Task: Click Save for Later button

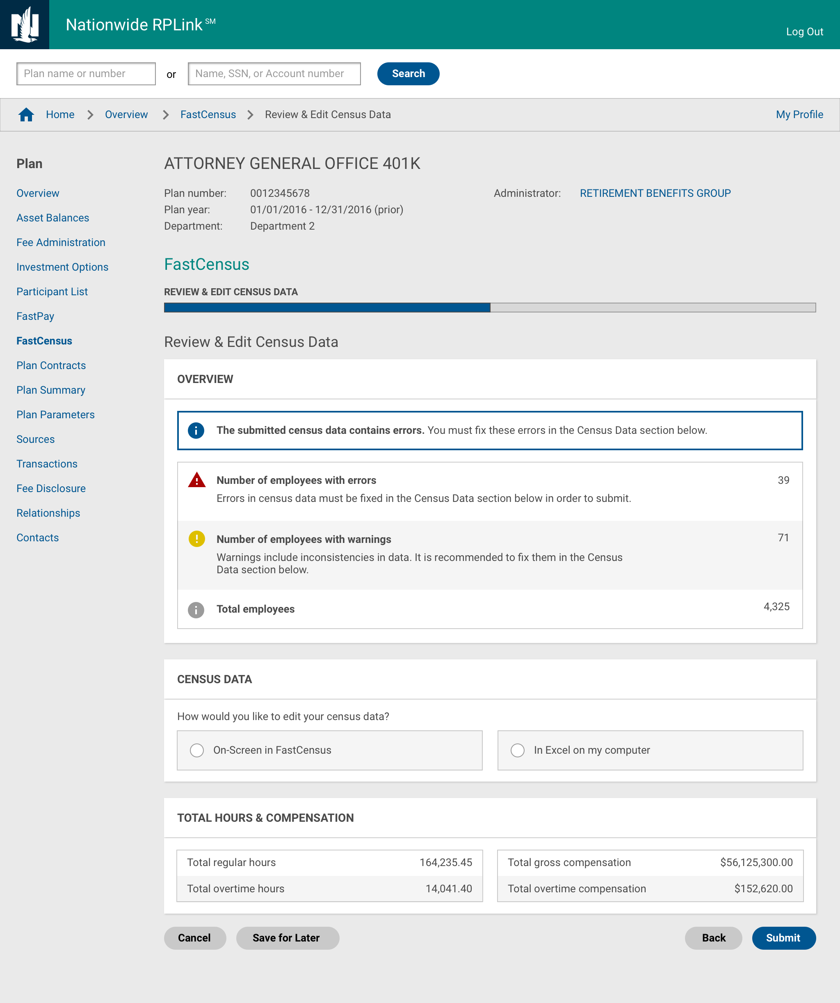Action: [x=286, y=938]
